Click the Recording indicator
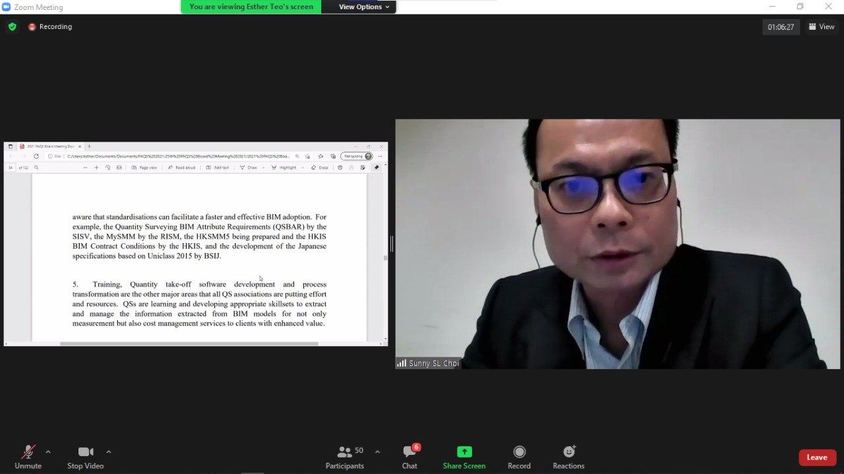This screenshot has height=474, width=844. click(x=50, y=27)
